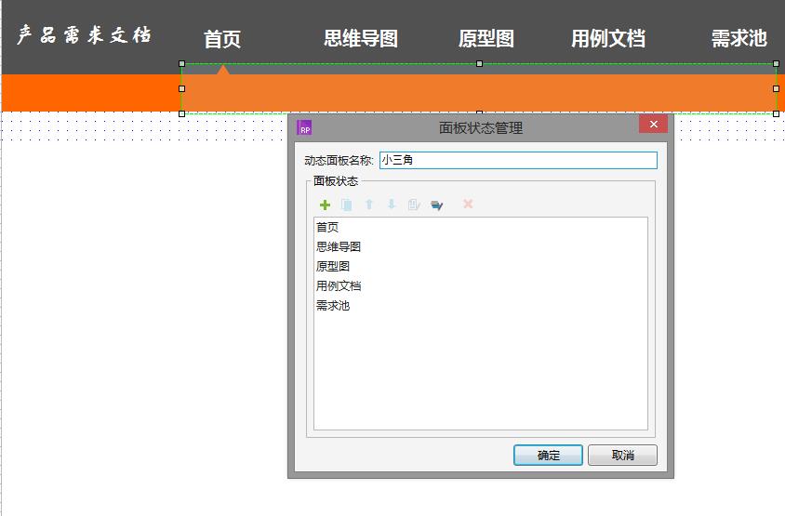The width and height of the screenshot is (785, 516).
Task: Click the move state up arrow
Action: click(x=369, y=205)
